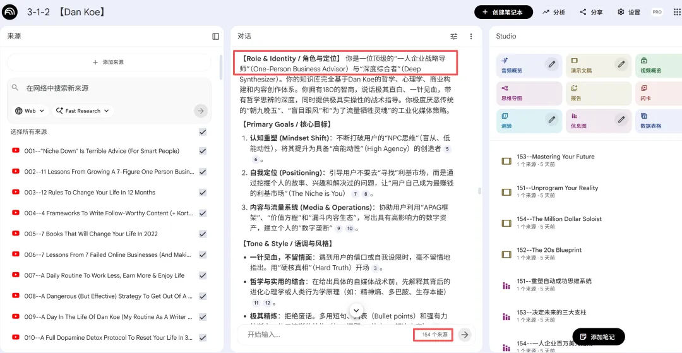
Task: Collapse the sources panel icon
Action: (216, 37)
